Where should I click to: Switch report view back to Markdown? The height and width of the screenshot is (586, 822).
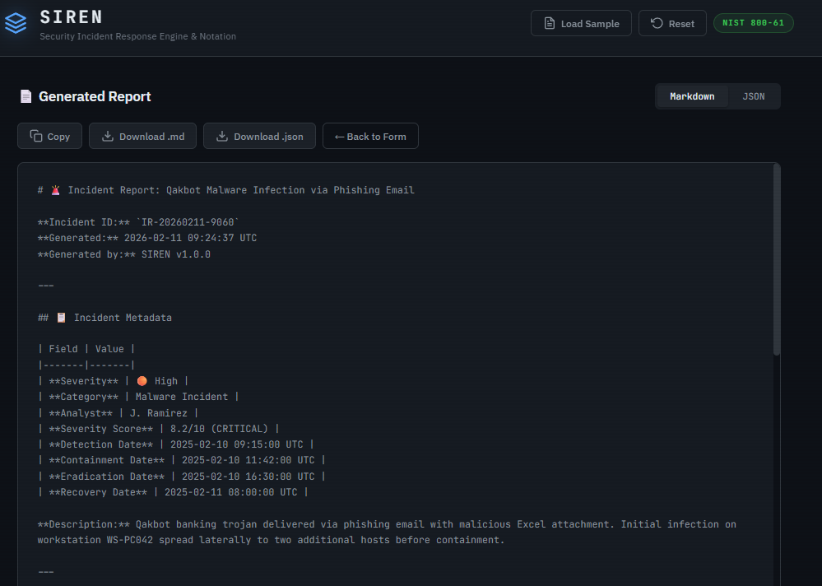692,96
